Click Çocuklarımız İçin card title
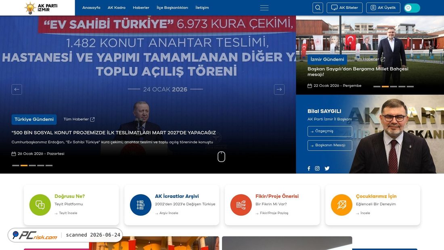Screen dimensions: 444x250 point(376,196)
